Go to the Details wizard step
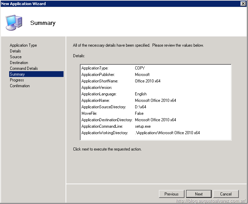 [x=15, y=51]
